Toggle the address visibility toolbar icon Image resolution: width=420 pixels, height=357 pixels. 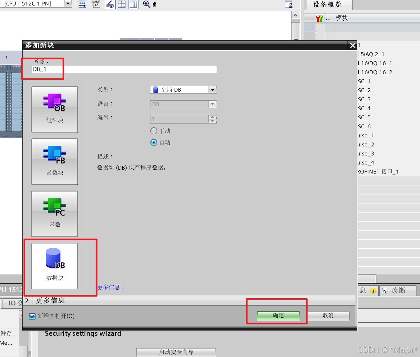[121, 4]
